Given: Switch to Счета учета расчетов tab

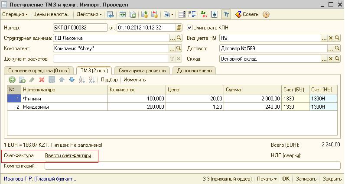Looking at the screenshot, I should coord(142,70).
